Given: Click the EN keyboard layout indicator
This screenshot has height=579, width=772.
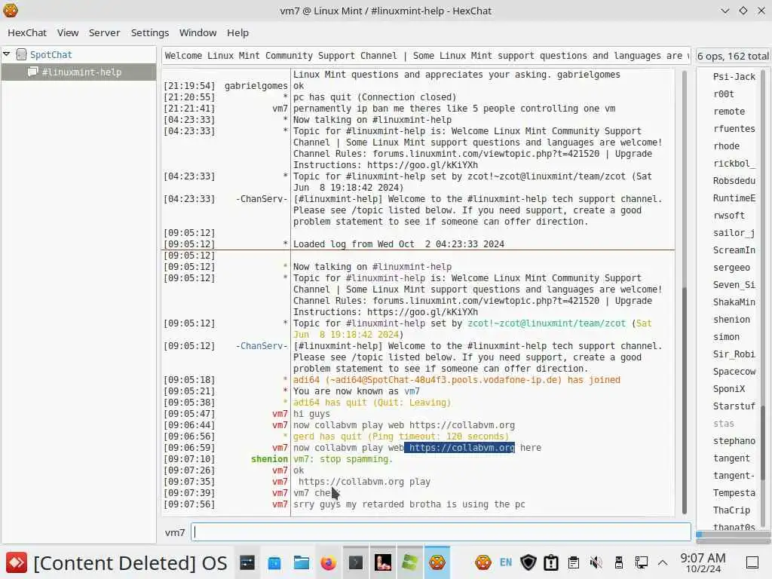Looking at the screenshot, I should coord(506,562).
